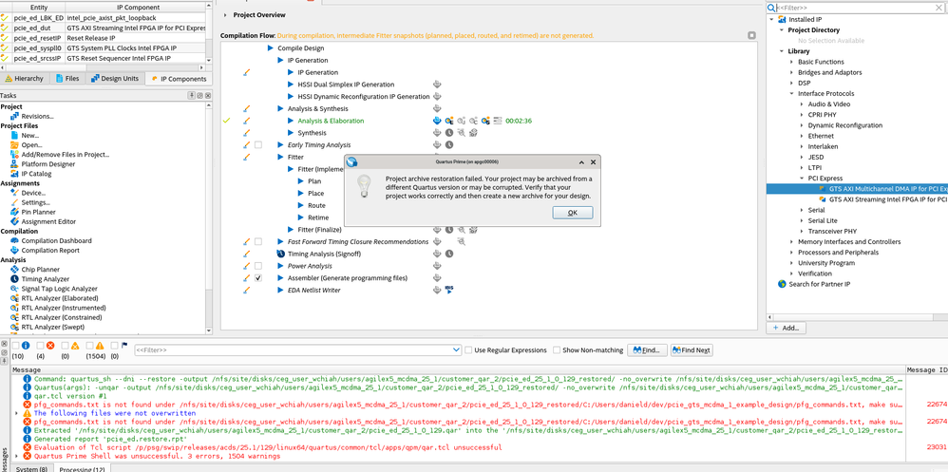
Task: Select pcie_ed_resetIP row in IP table
Action: pyautogui.click(x=103, y=37)
